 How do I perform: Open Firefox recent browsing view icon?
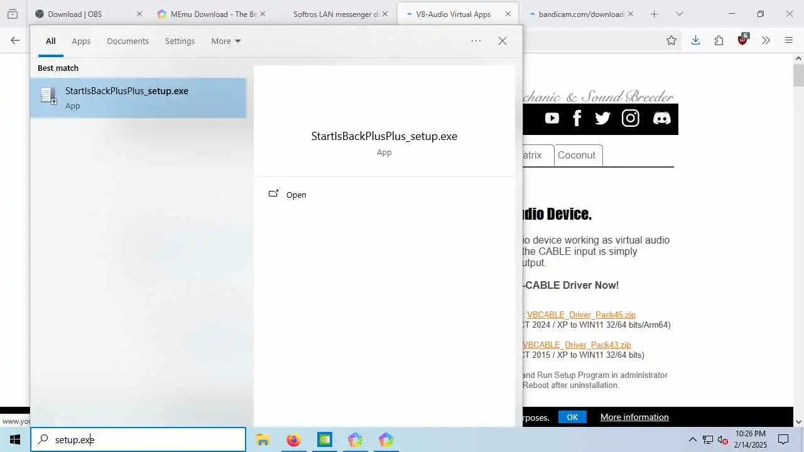(x=12, y=14)
